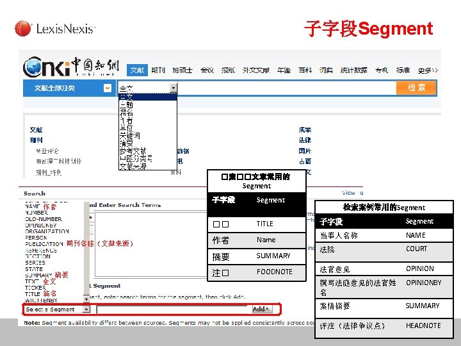Select ORGANIZATION in the segment list

point(47,231)
